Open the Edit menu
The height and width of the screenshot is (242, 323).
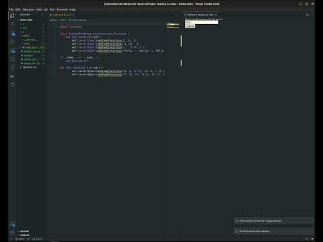pyautogui.click(x=18, y=9)
